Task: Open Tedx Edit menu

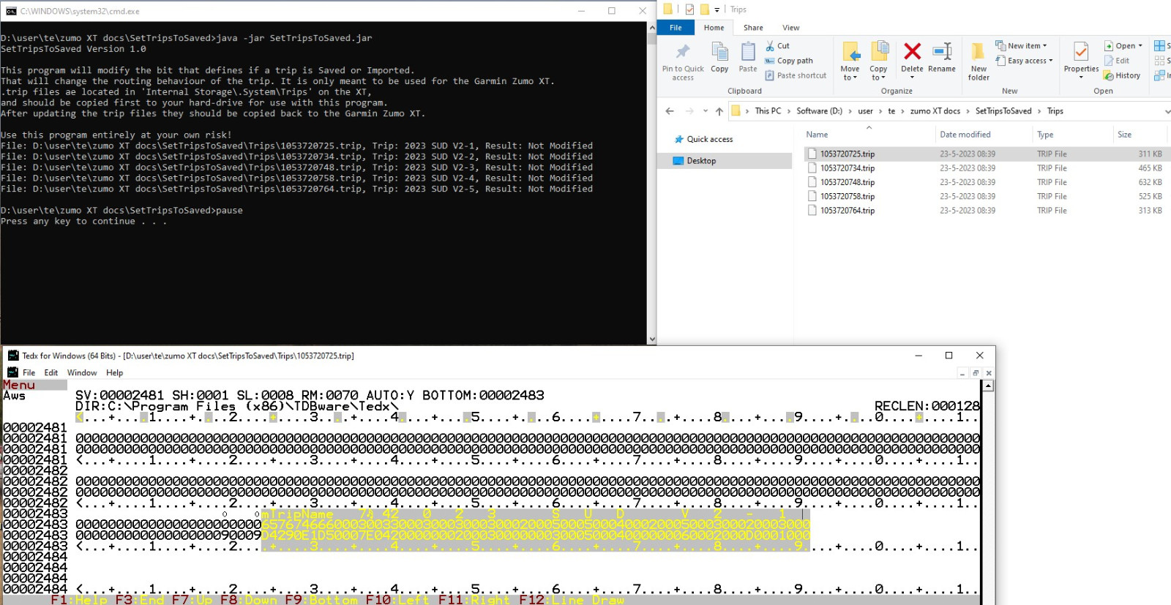Action: point(51,372)
